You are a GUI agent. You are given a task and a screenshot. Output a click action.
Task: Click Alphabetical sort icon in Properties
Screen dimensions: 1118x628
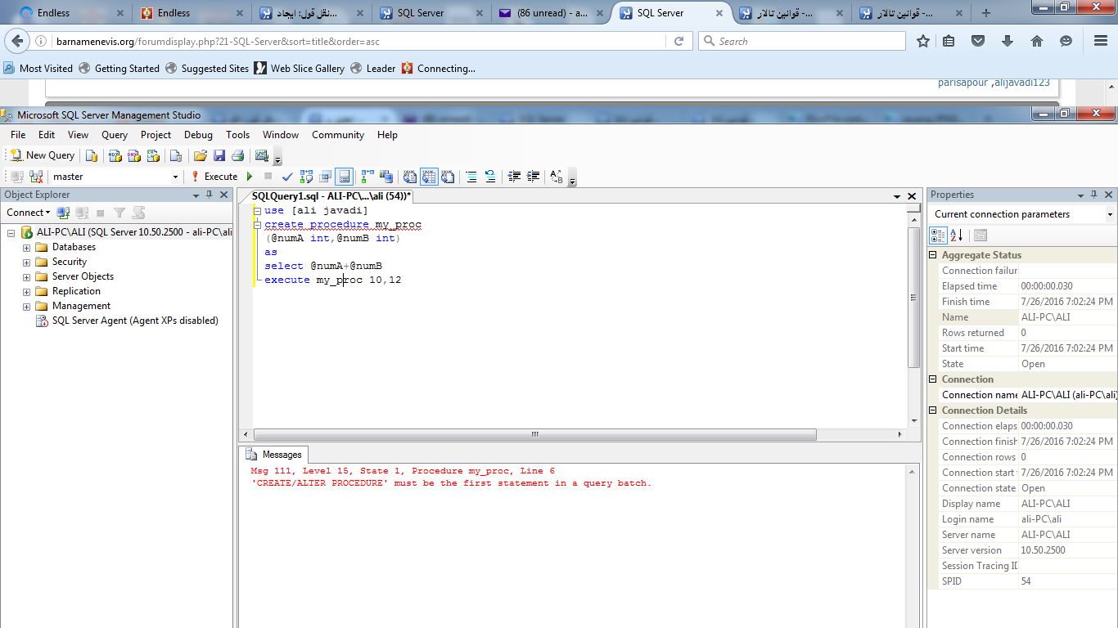coord(956,235)
